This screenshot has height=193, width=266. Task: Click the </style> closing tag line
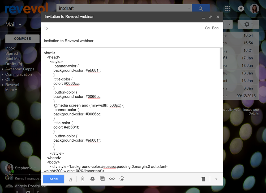point(57,153)
